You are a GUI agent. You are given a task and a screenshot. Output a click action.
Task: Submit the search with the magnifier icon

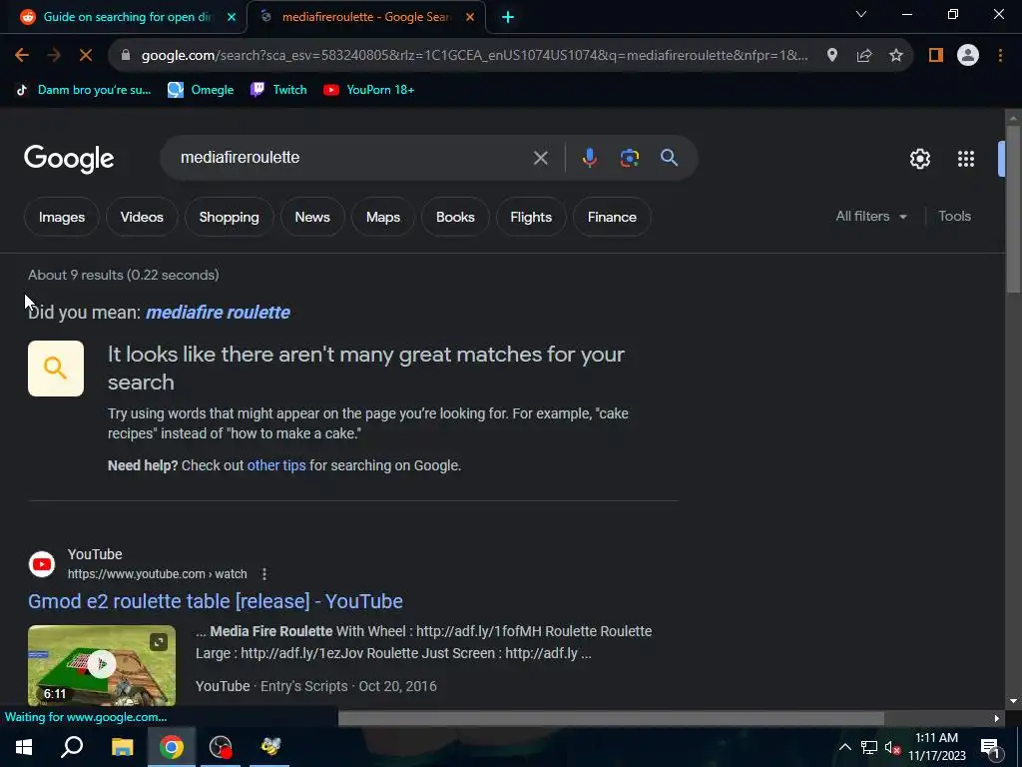(669, 157)
